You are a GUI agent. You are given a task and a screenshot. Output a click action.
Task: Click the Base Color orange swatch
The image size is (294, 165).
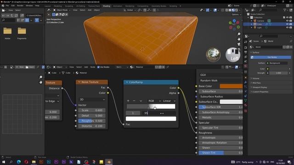[x=231, y=86]
